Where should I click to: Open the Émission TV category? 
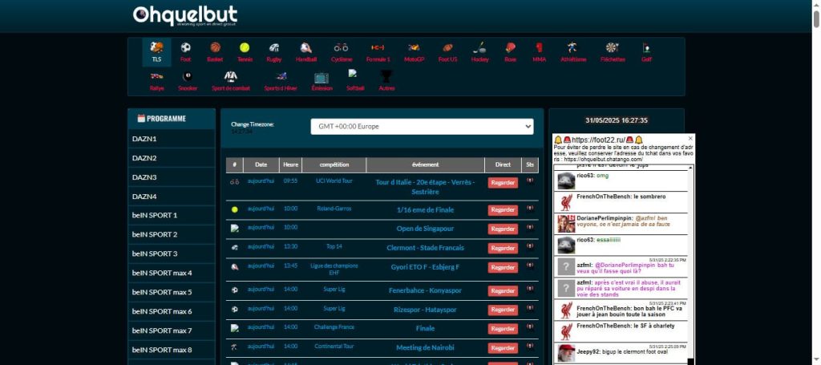coord(322,77)
